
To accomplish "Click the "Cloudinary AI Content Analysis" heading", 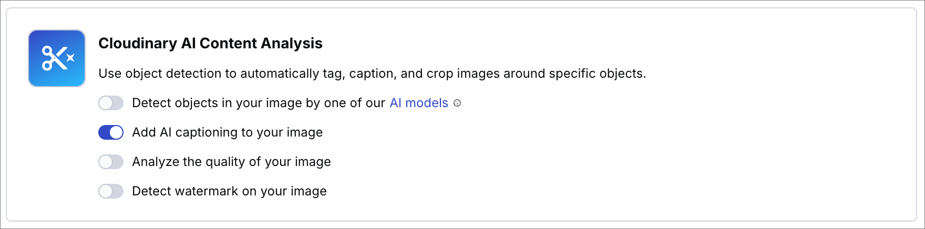I will (210, 43).
